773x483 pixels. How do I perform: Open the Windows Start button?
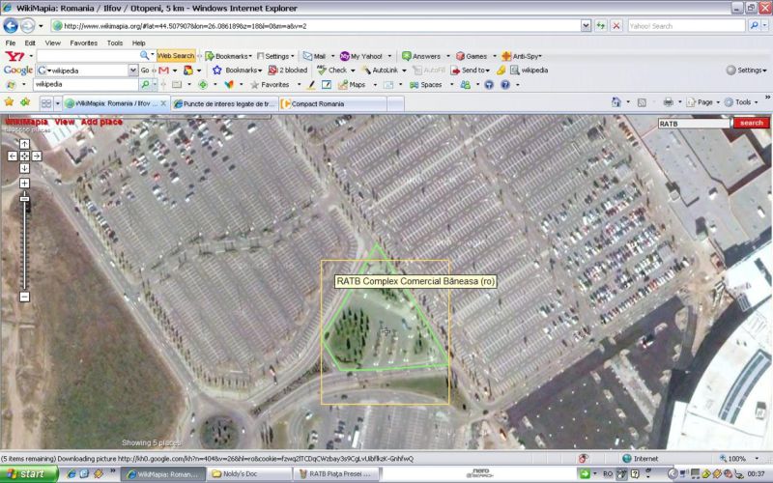[x=27, y=474]
